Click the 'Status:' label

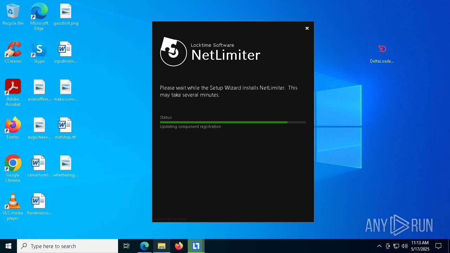(166, 117)
